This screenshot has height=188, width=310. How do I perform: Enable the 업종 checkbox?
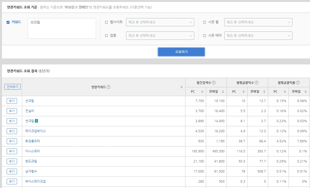[x=106, y=36]
